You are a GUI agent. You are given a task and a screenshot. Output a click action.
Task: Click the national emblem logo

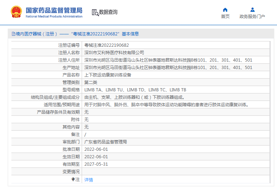pyautogui.click(x=16, y=12)
